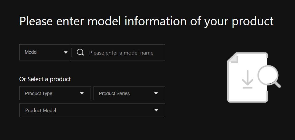Open the Product Model dropdown

(x=92, y=110)
